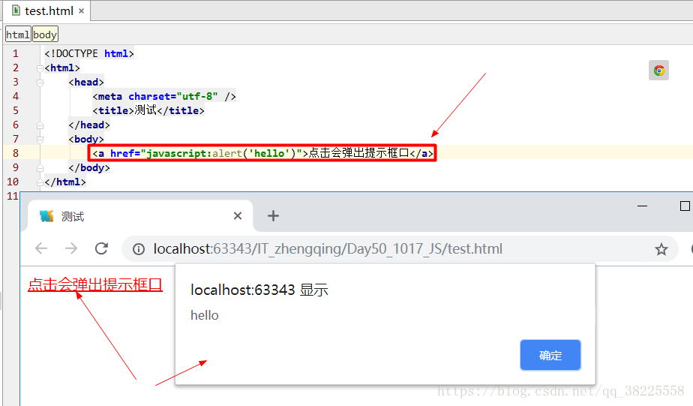
Task: Click the html breadcrumb
Action: click(18, 35)
